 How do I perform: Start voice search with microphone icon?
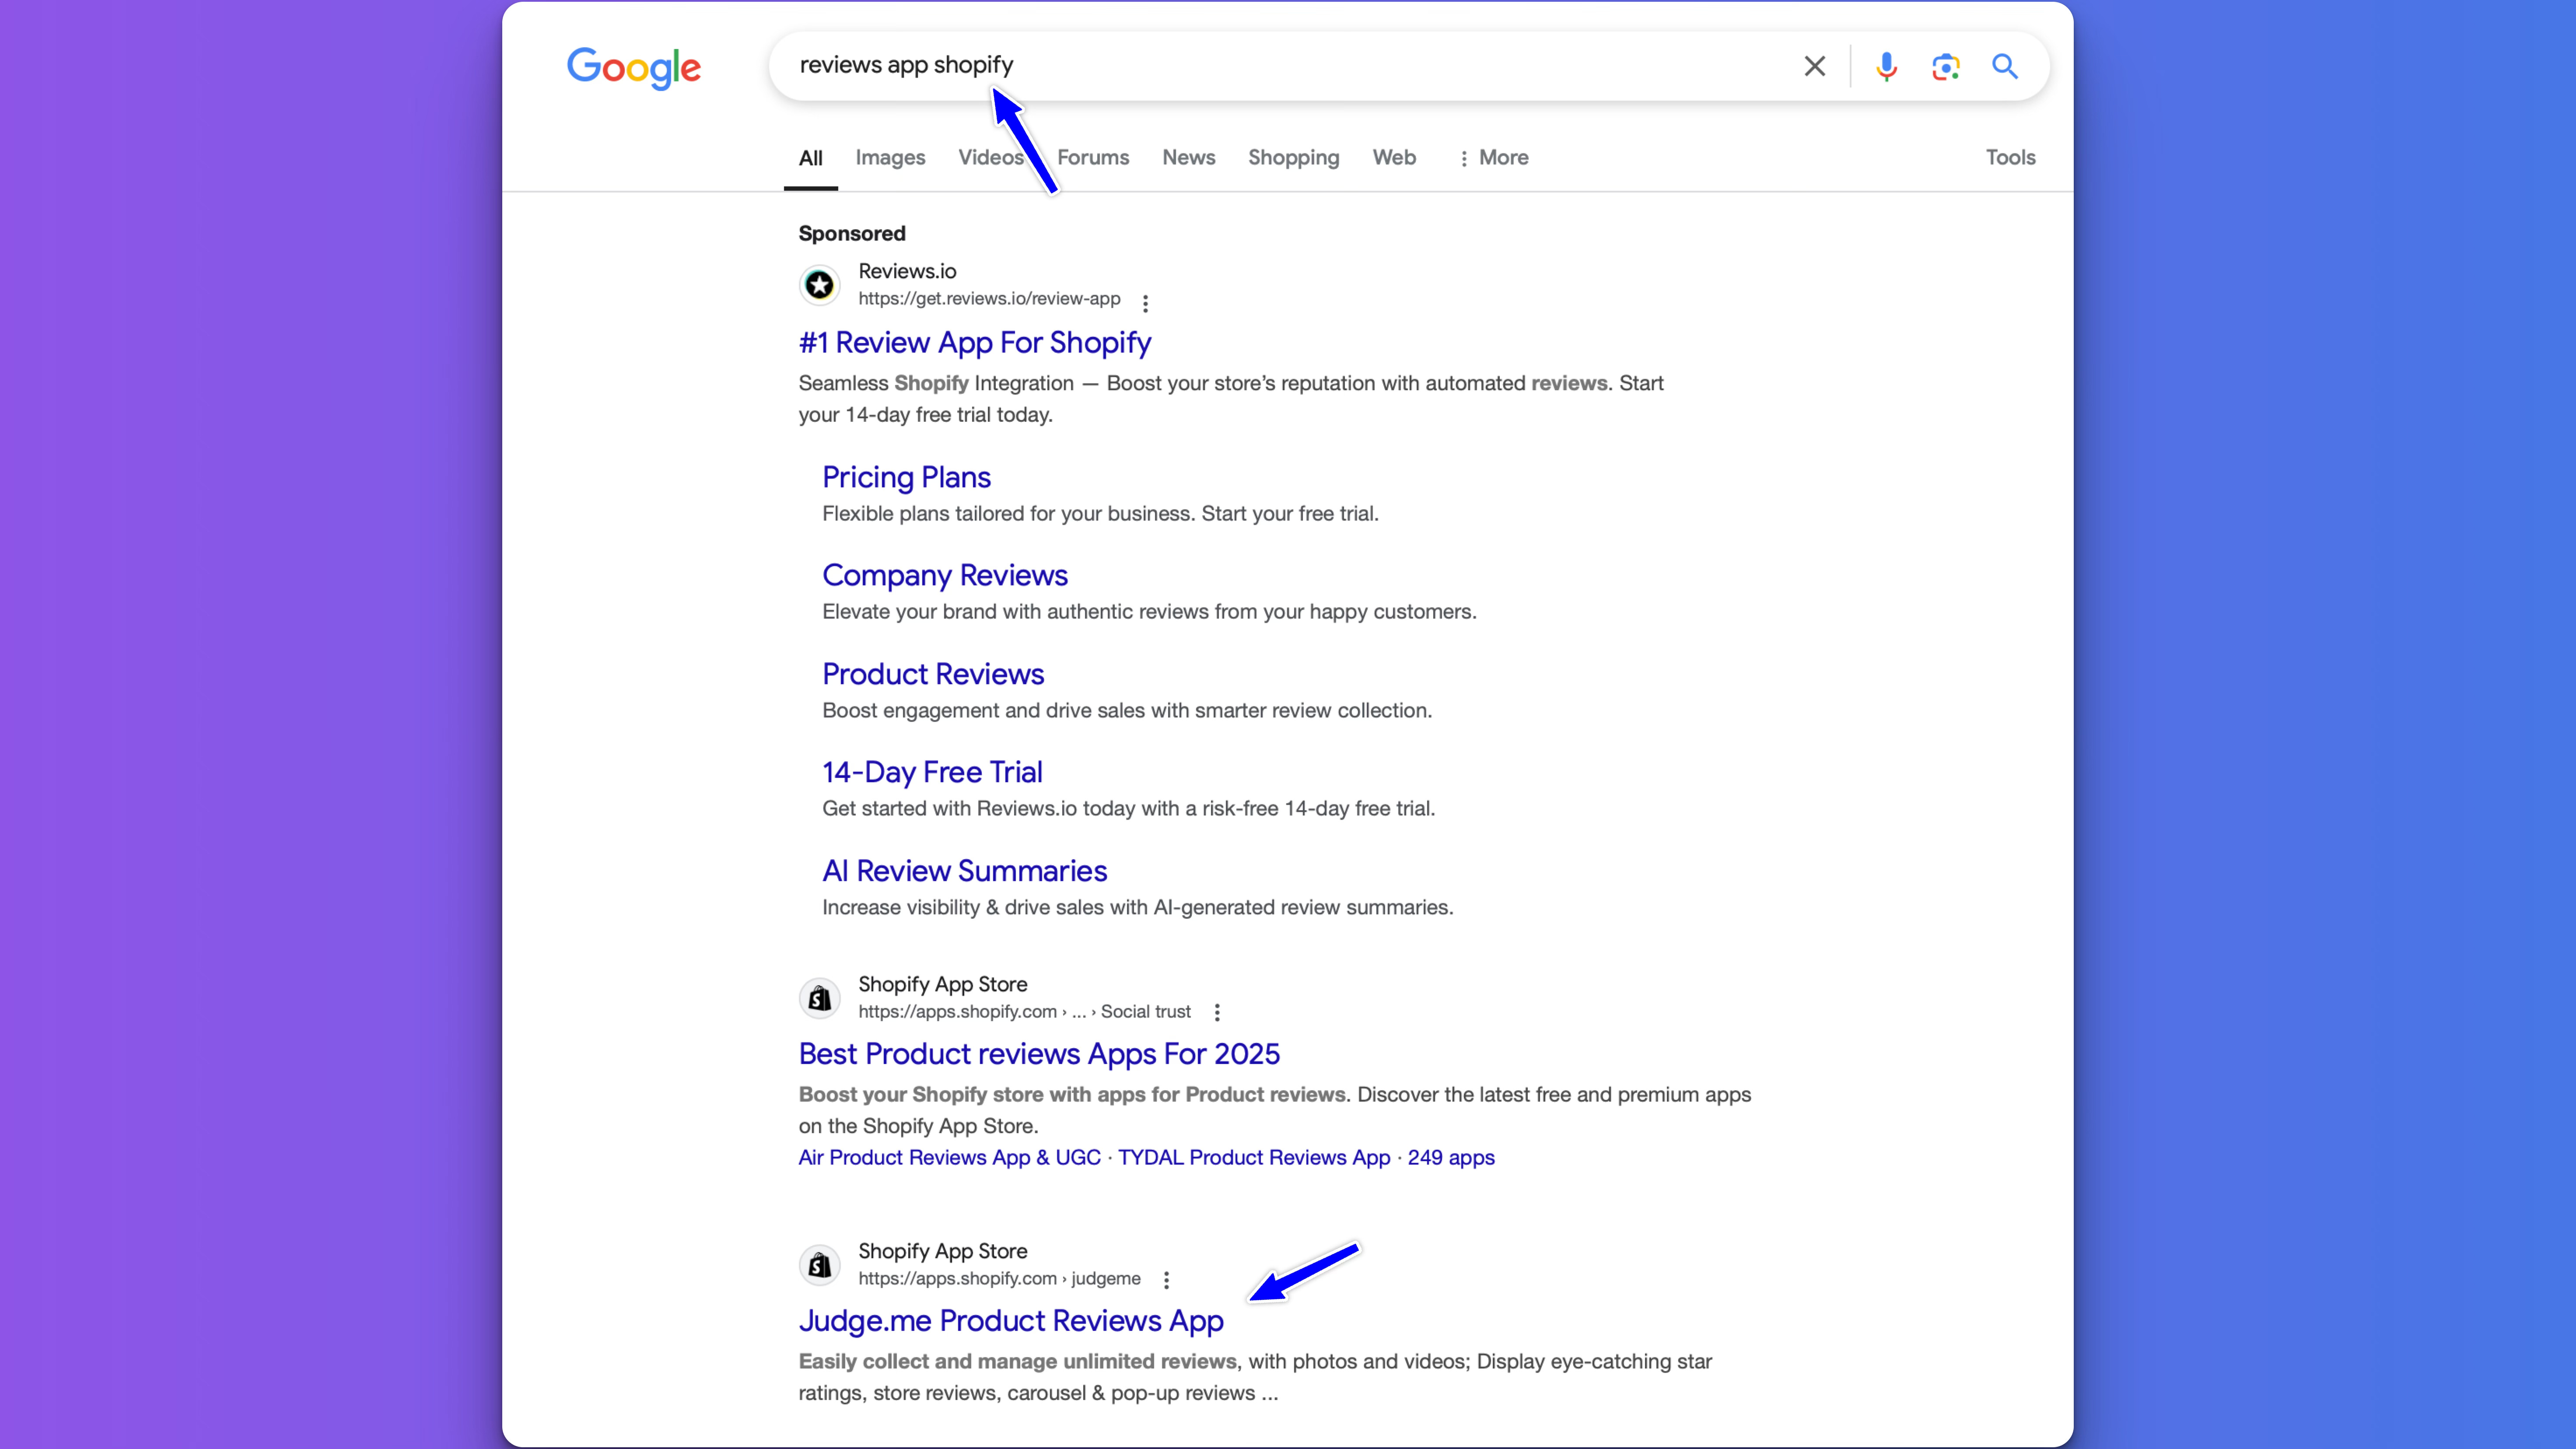1886,66
